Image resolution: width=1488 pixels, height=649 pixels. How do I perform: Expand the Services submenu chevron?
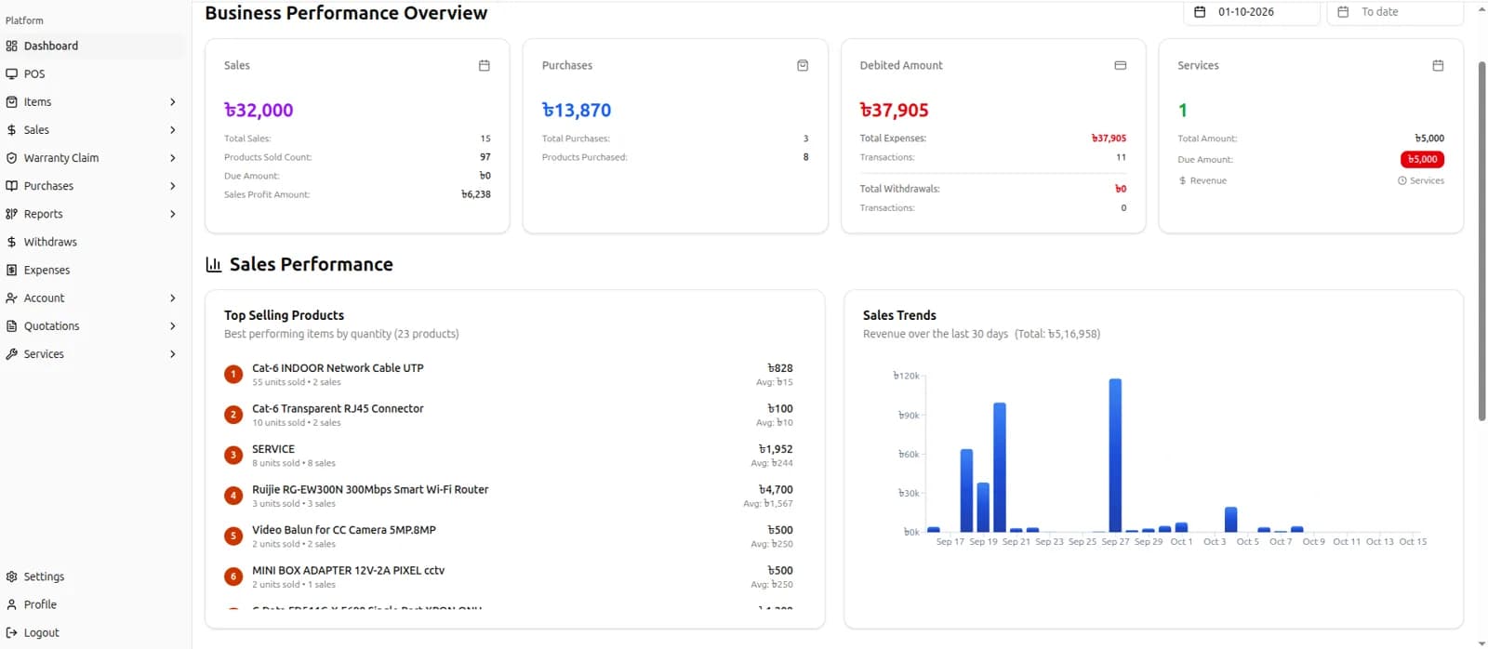(173, 354)
